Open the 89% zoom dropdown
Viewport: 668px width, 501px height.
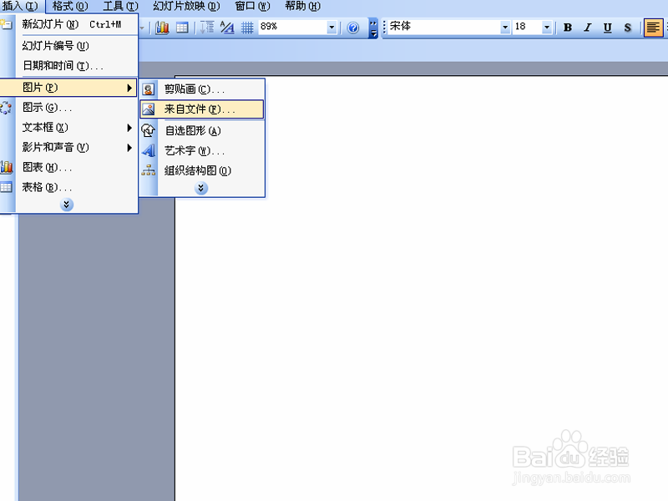click(331, 28)
